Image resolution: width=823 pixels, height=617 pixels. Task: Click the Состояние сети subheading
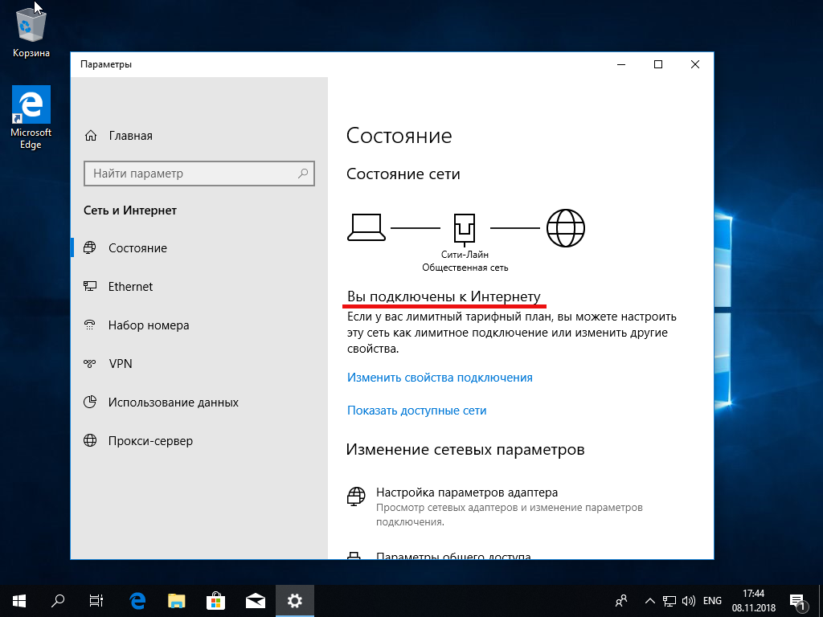pos(403,174)
